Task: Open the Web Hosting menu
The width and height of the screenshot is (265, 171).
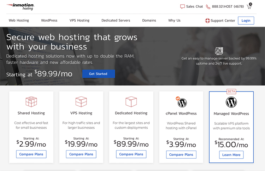Action: (19, 20)
